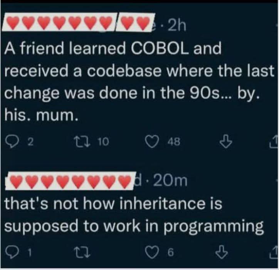This screenshot has height=270, width=279.
Task: Share the inheritance programming reply
Action: point(274,253)
